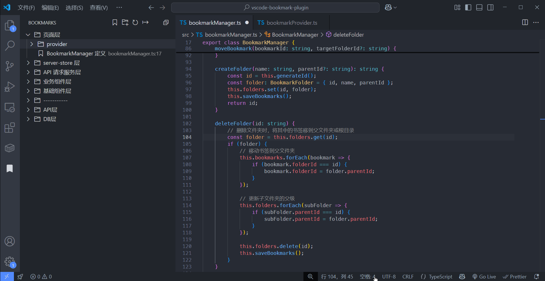Open the Bookmarks view in activity bar
The height and width of the screenshot is (281, 545).
[10, 168]
